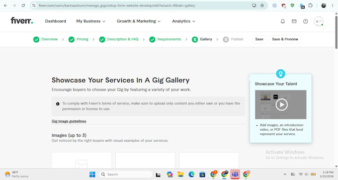The width and height of the screenshot is (338, 180).
Task: Click the Wi-Fi icon in system tray
Action: [x=301, y=174]
